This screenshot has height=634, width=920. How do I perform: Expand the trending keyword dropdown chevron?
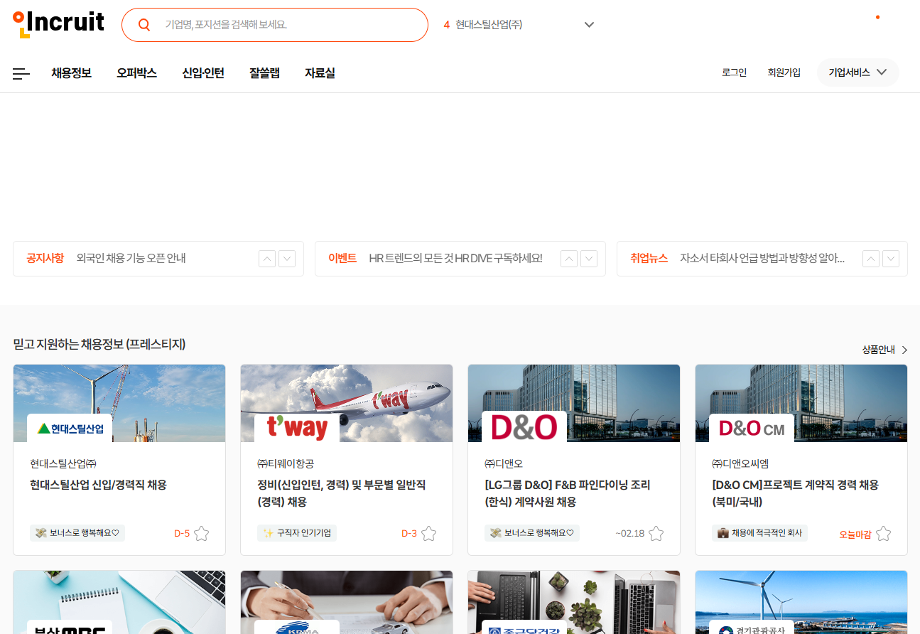[x=589, y=25]
